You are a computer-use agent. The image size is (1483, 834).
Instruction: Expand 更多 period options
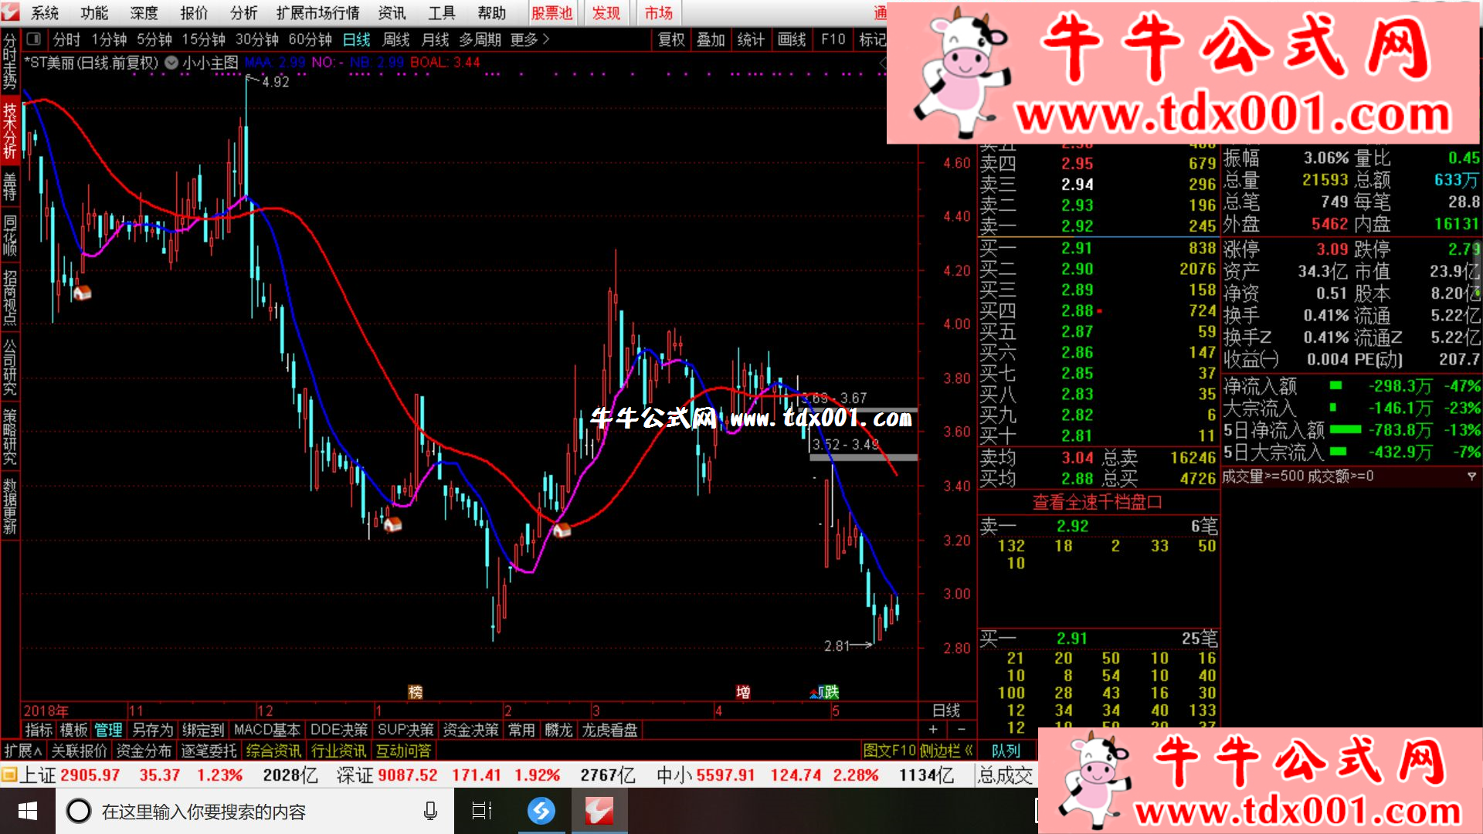click(x=530, y=39)
